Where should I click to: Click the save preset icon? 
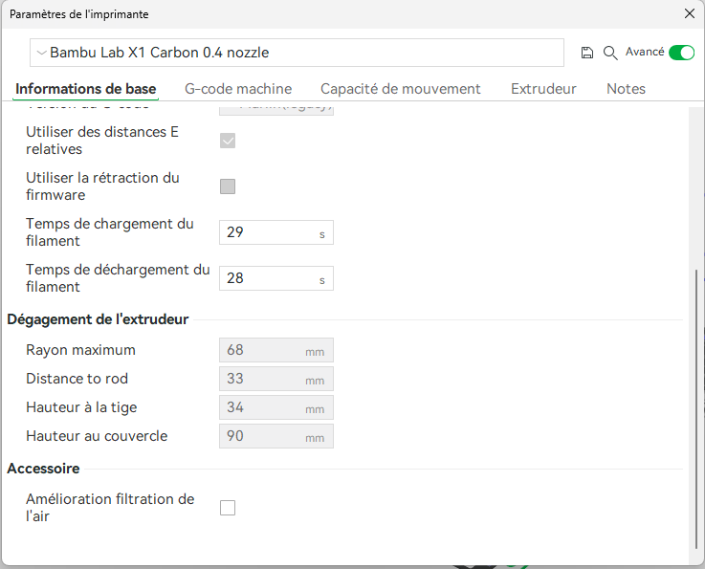pos(587,53)
